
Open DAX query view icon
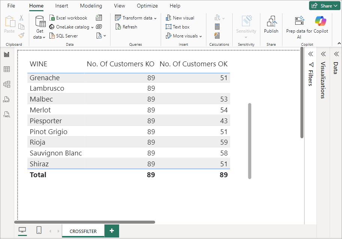click(x=7, y=100)
